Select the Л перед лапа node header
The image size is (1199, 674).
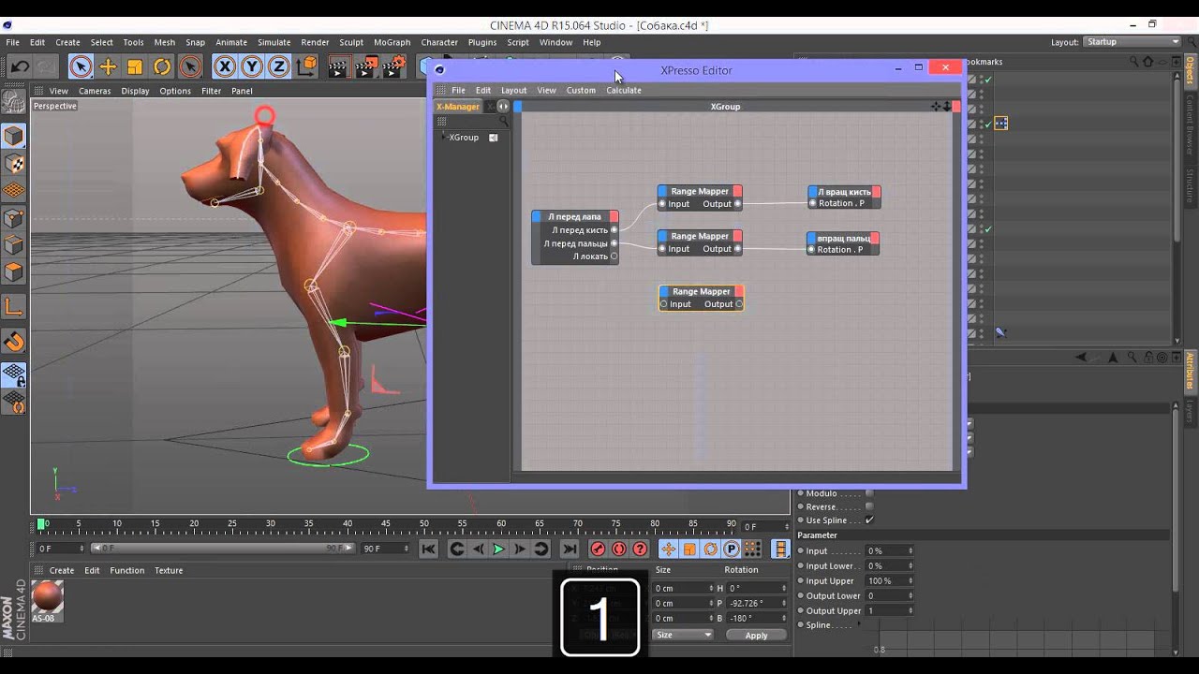tap(575, 216)
